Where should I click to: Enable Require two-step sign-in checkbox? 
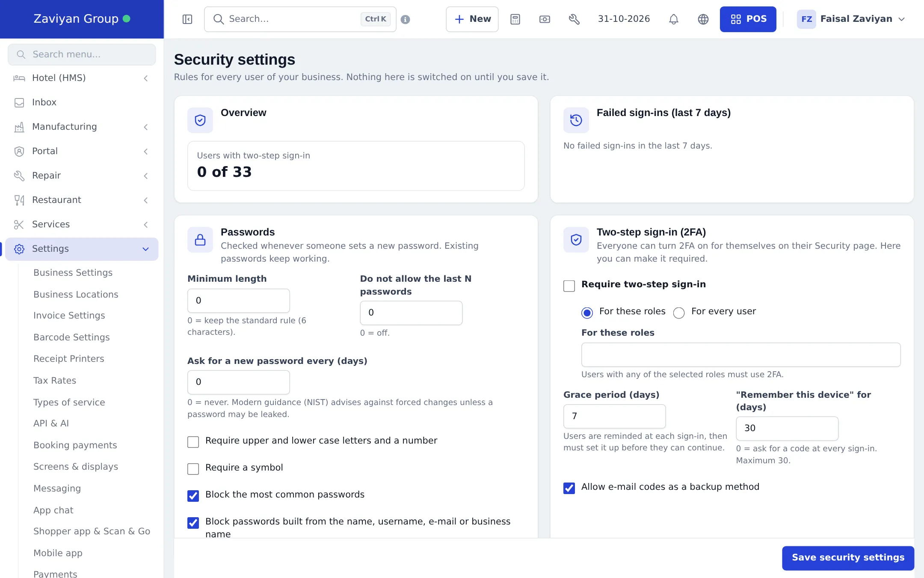569,286
